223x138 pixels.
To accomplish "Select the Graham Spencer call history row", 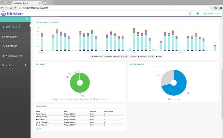I will [x=80, y=125].
